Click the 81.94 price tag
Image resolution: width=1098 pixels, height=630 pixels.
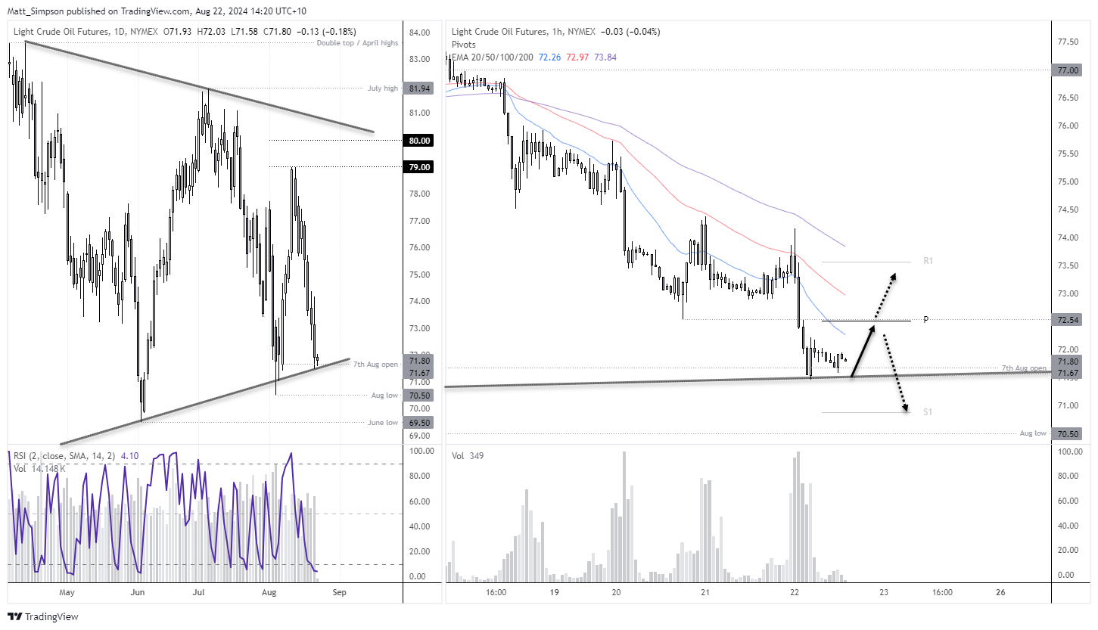coord(420,88)
